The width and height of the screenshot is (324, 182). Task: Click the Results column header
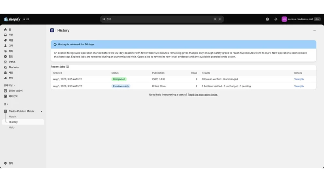[206, 73]
